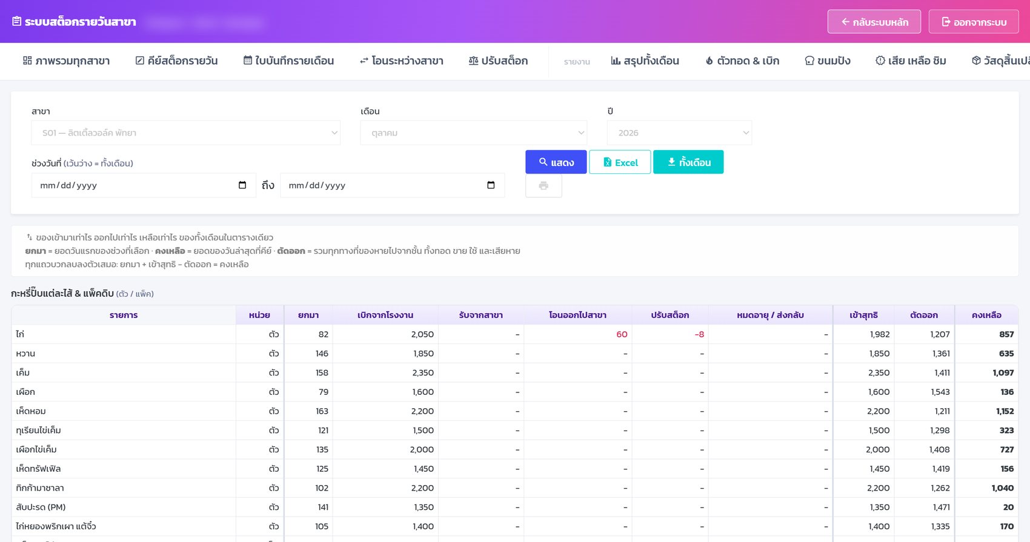Expand the ปี year dropdown
Image resolution: width=1030 pixels, height=542 pixels.
point(679,133)
